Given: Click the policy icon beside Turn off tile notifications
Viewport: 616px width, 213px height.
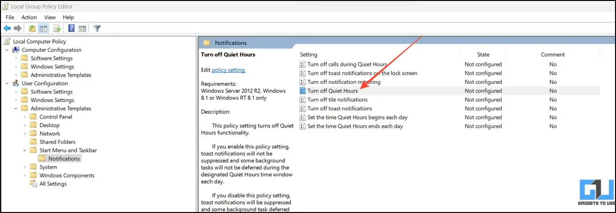Looking at the screenshot, I should tap(303, 100).
